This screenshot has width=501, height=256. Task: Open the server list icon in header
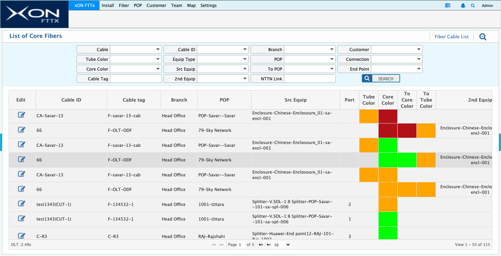coord(447,6)
